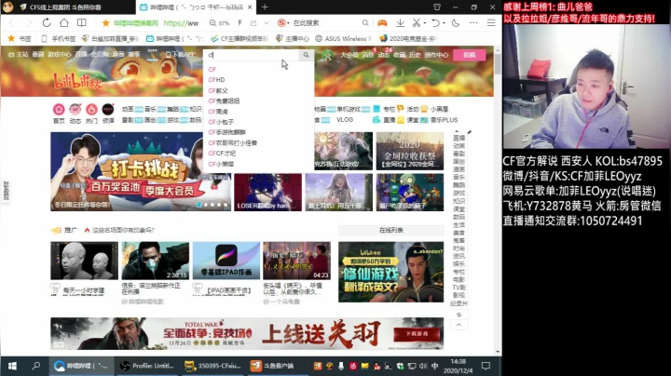This screenshot has width=671, height=376.
Task: Switch to 斗鱼客户端 on the taskbar
Action: 278,366
